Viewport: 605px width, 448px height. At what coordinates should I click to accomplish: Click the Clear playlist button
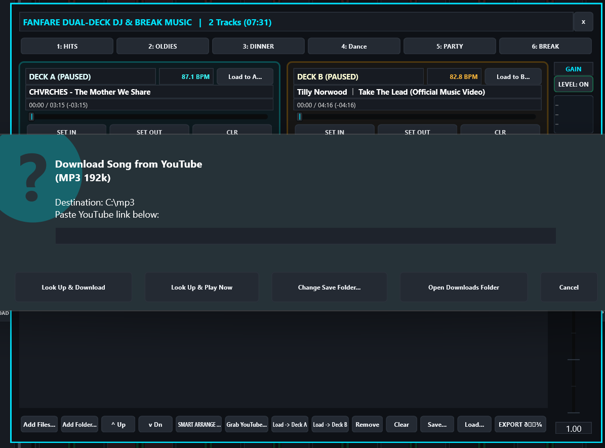click(x=401, y=425)
